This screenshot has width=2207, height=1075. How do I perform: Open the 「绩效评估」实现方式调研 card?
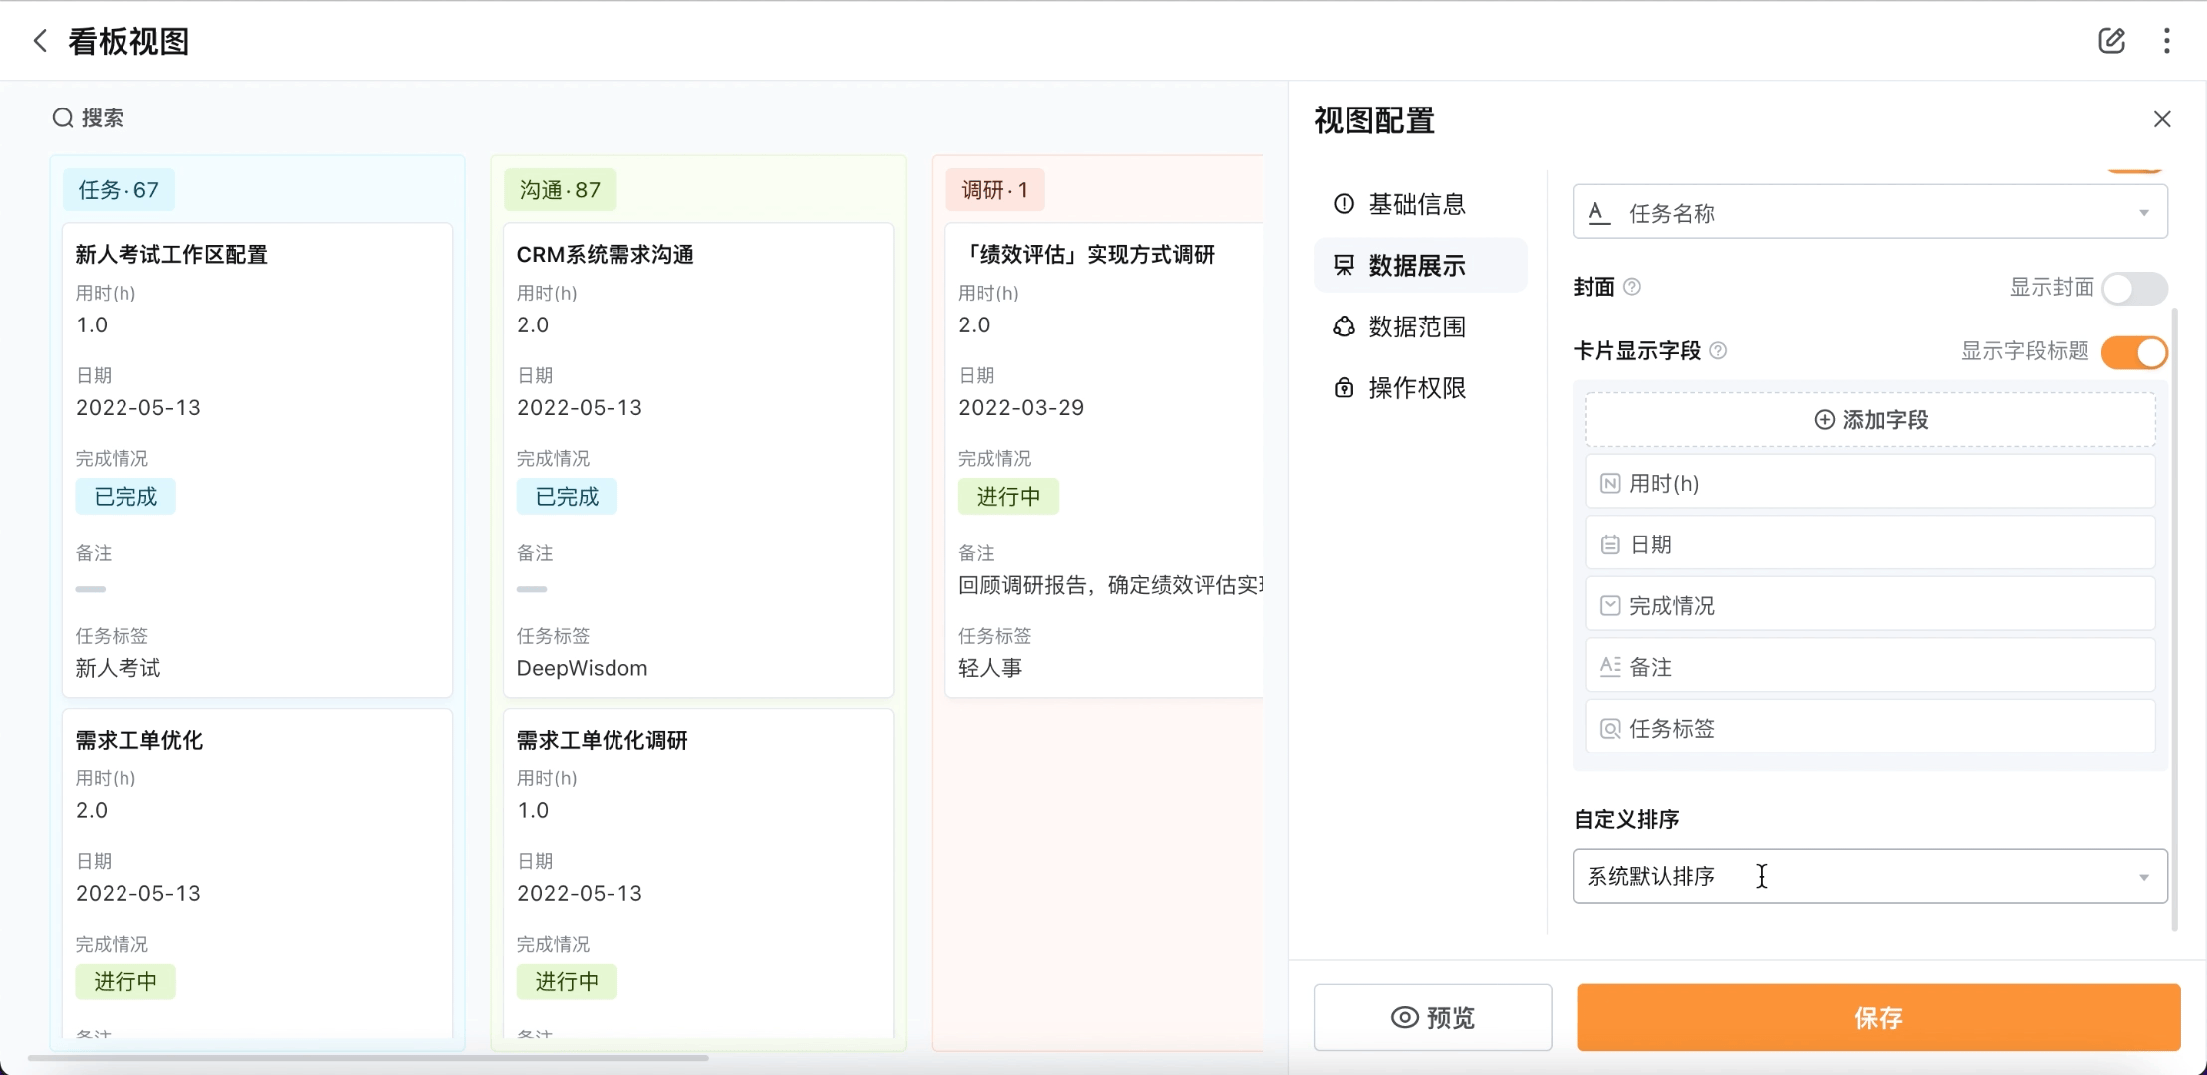[1103, 460]
